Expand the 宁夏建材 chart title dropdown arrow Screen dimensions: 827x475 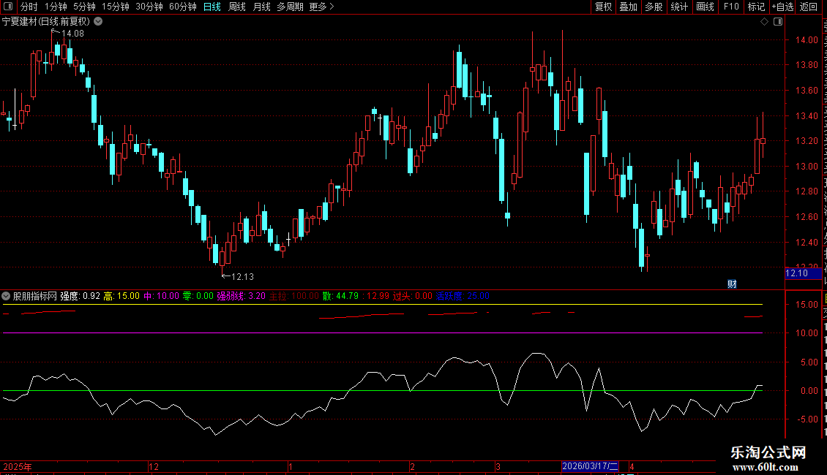click(x=98, y=22)
